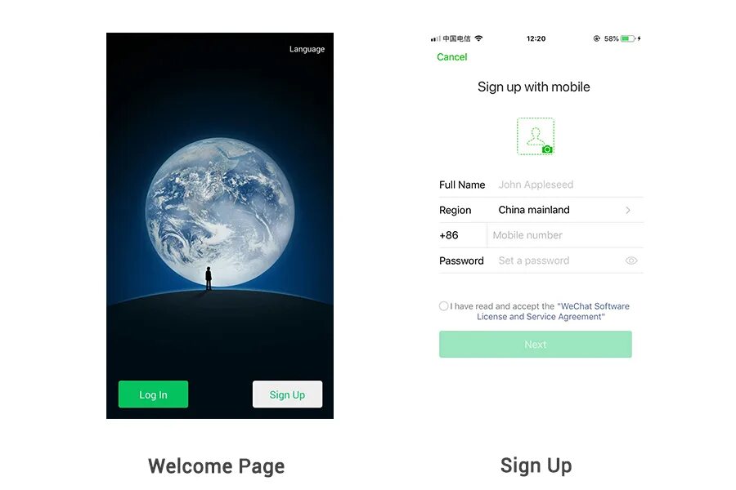Focus the Full Name input field

pos(570,185)
